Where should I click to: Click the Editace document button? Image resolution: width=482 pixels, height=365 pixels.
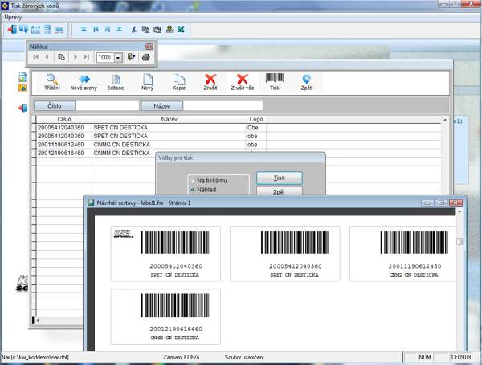(x=116, y=82)
